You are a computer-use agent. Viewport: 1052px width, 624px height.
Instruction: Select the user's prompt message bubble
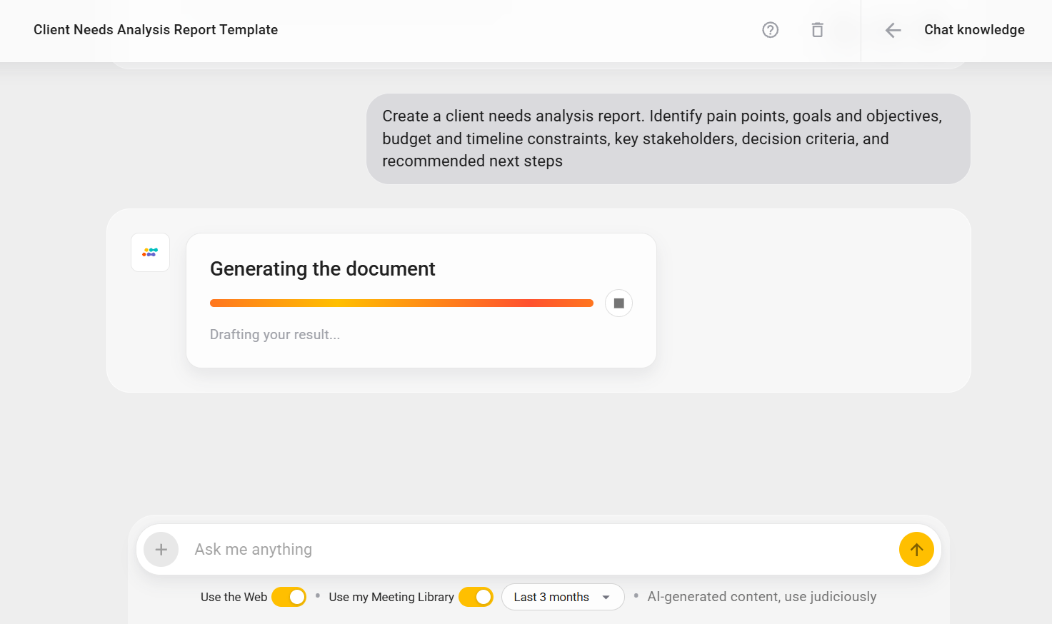point(668,139)
